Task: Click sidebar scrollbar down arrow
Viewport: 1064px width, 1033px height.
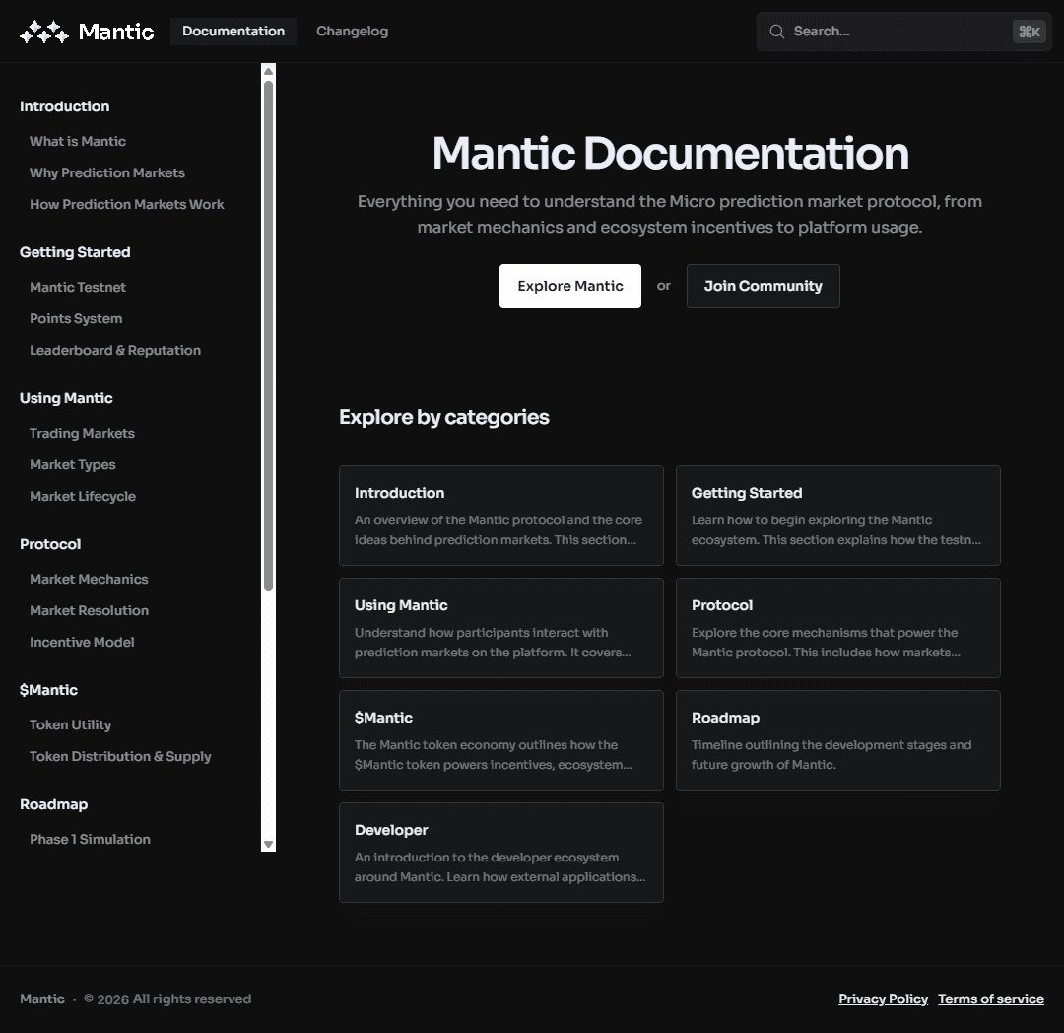Action: coord(269,845)
